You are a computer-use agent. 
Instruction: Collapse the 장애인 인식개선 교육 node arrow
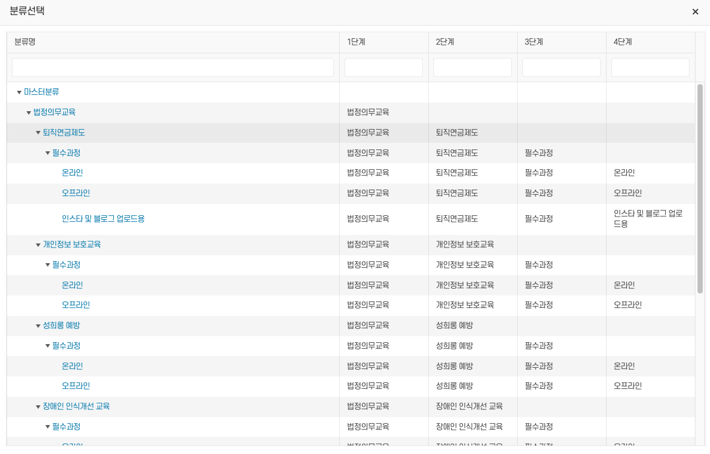(38, 407)
